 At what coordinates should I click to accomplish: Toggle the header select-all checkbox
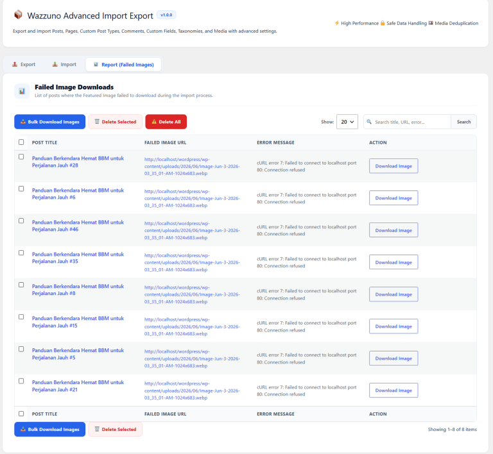[x=21, y=142]
